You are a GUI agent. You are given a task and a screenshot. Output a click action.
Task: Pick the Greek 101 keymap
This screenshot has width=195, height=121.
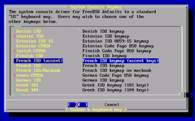coord(27,85)
